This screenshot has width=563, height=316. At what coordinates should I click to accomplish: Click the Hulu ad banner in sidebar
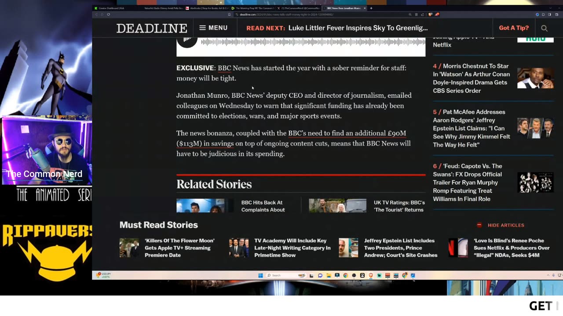tap(535, 39)
